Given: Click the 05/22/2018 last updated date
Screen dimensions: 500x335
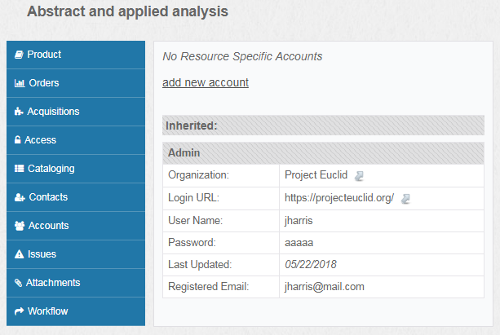Looking at the screenshot, I should point(311,265).
